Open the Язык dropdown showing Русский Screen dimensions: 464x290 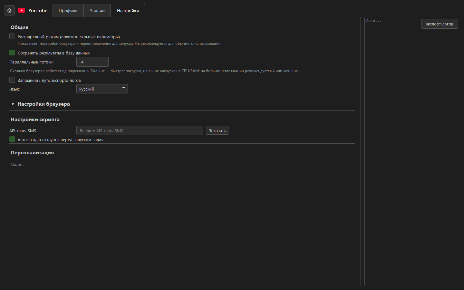[102, 89]
